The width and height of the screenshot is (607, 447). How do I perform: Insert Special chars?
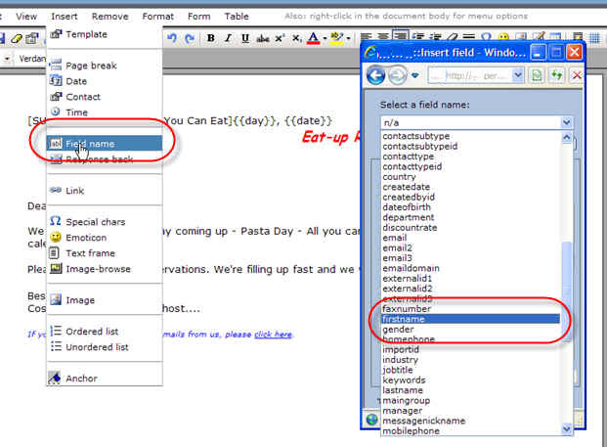105,222
